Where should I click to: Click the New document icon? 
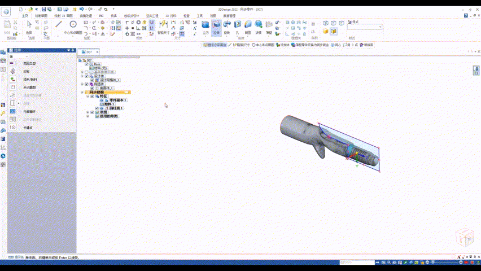(20, 10)
